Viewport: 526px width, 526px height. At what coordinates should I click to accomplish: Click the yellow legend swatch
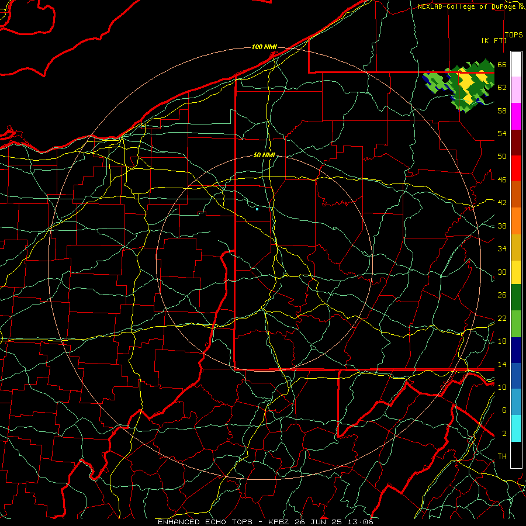click(x=516, y=272)
